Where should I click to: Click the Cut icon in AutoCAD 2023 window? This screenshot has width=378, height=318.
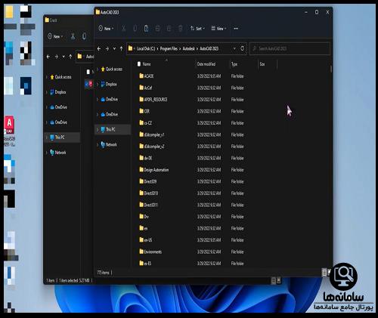pos(124,29)
